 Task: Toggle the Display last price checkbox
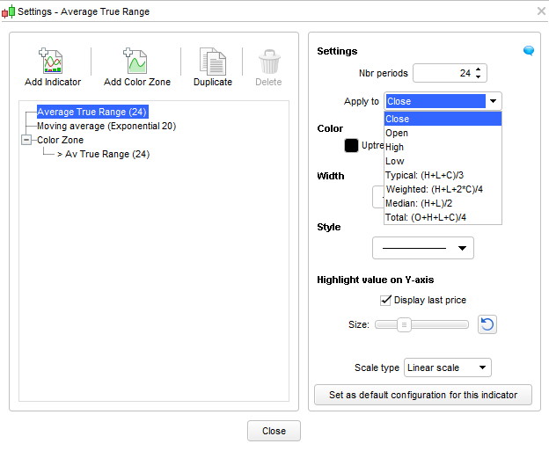click(385, 300)
